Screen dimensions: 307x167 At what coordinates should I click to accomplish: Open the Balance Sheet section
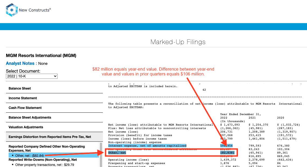54,88
